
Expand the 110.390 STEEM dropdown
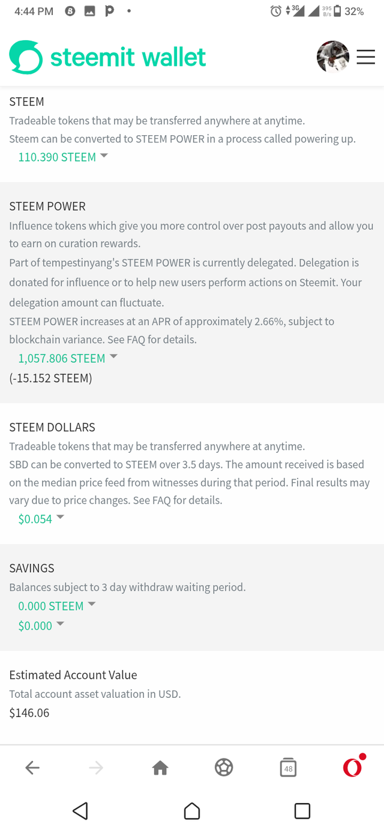tap(63, 157)
